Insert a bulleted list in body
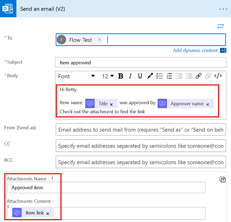Viewport: 231px width, 222px height. (160, 76)
